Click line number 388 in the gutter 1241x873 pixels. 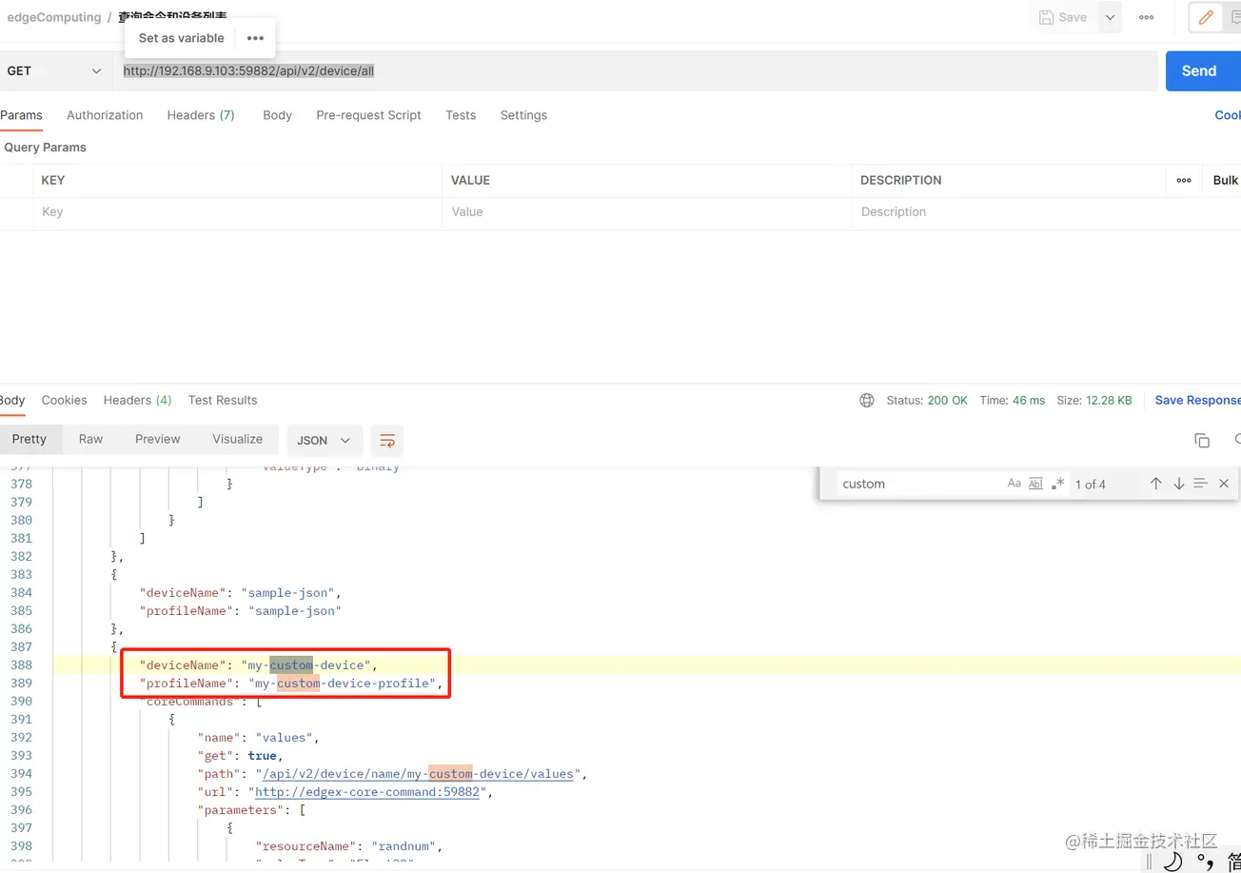coord(21,665)
